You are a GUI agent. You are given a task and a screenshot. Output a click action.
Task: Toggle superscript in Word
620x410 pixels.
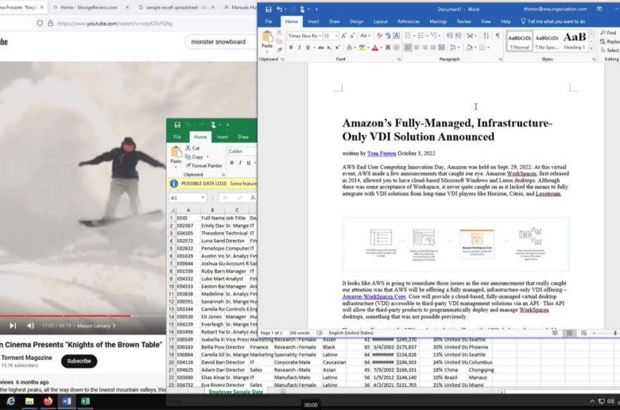coord(337,48)
